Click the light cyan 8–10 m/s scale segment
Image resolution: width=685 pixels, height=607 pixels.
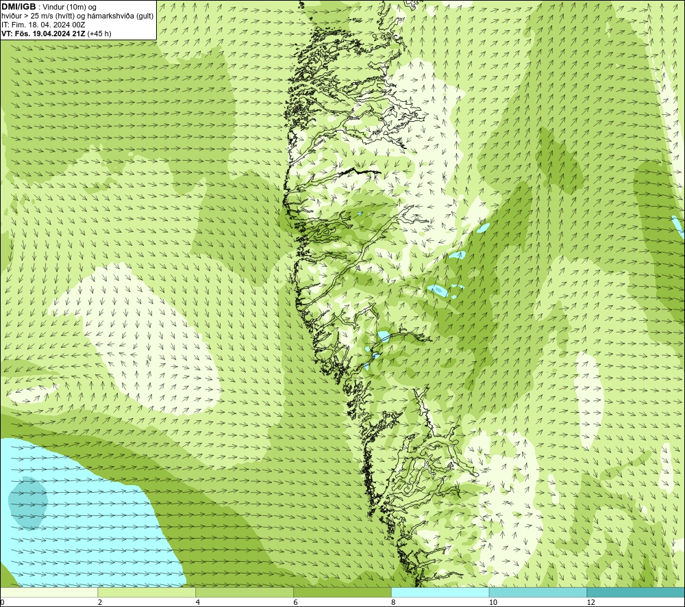(x=440, y=592)
